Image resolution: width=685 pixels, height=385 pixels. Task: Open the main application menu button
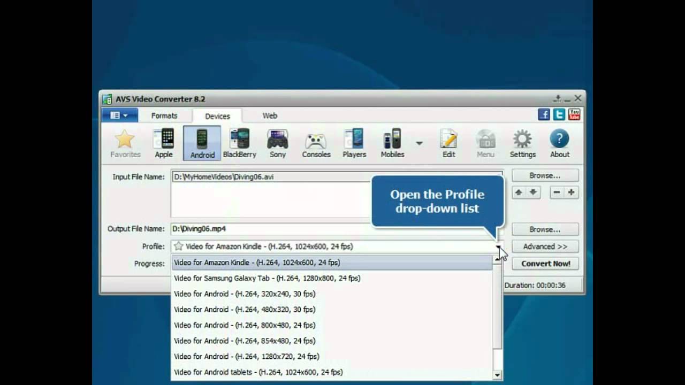[x=119, y=115]
